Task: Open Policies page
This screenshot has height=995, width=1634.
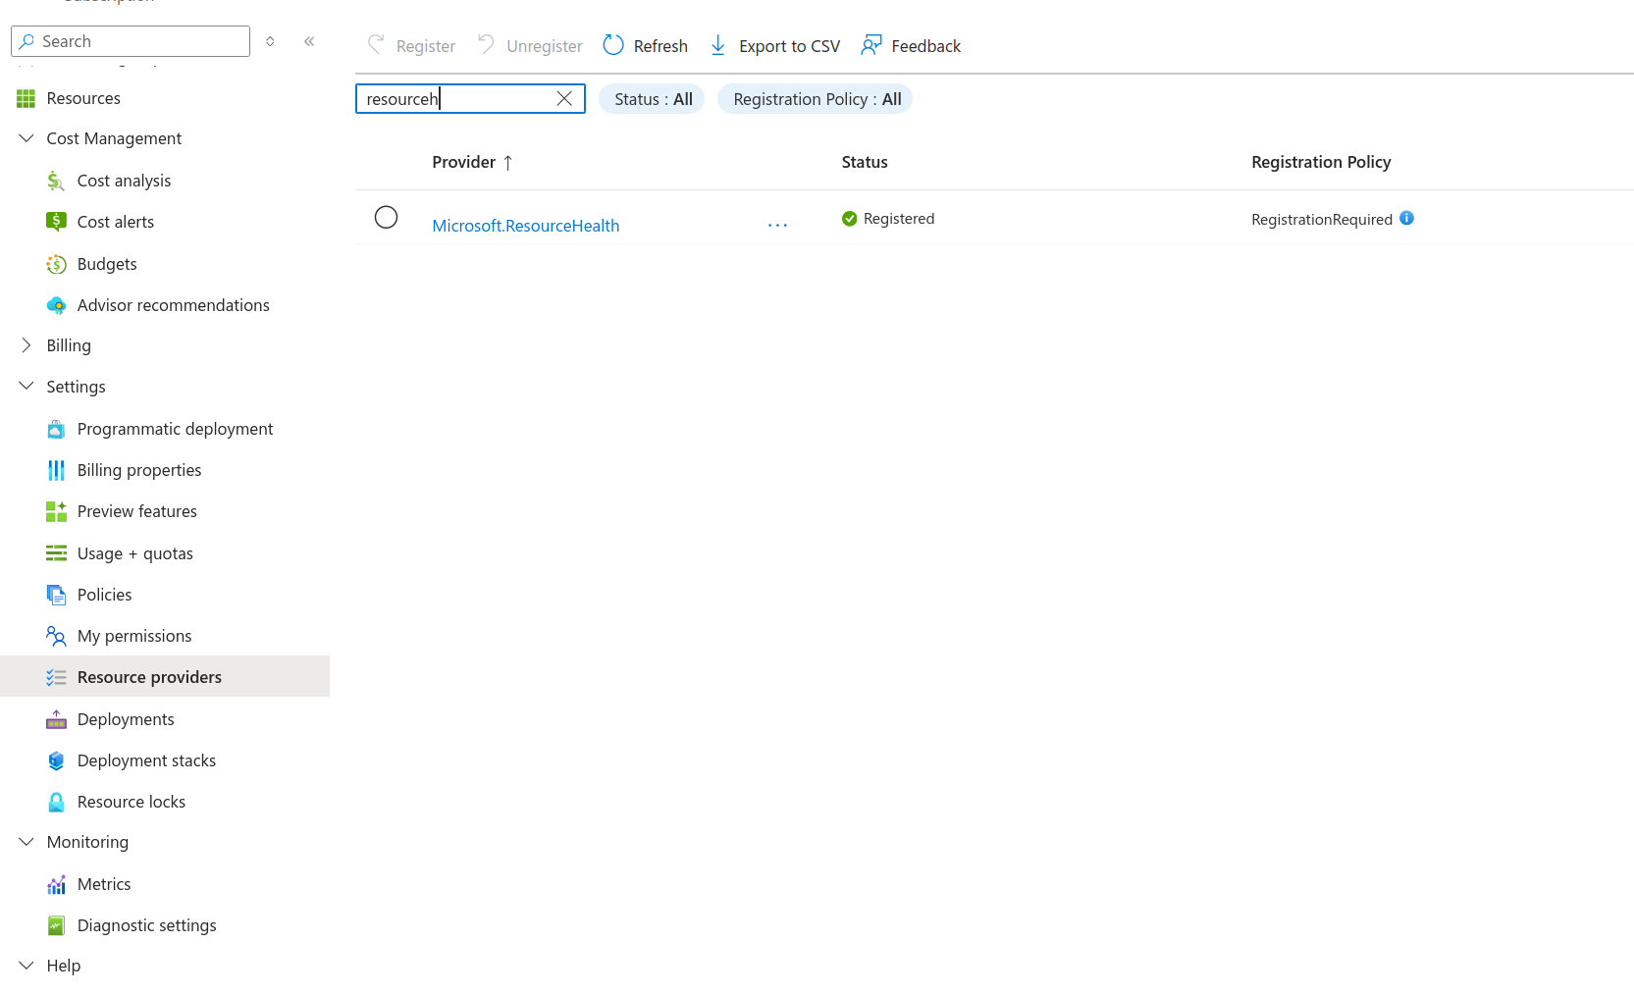Action: pyautogui.click(x=105, y=595)
